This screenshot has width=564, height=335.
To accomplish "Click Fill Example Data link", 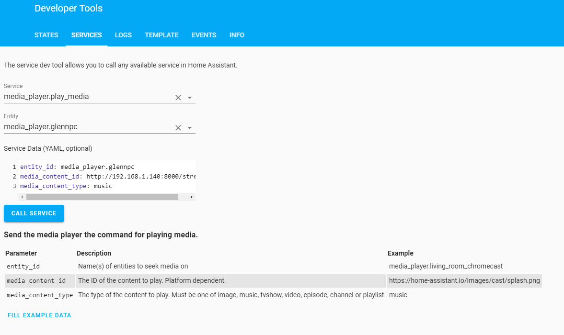I will click(x=39, y=315).
